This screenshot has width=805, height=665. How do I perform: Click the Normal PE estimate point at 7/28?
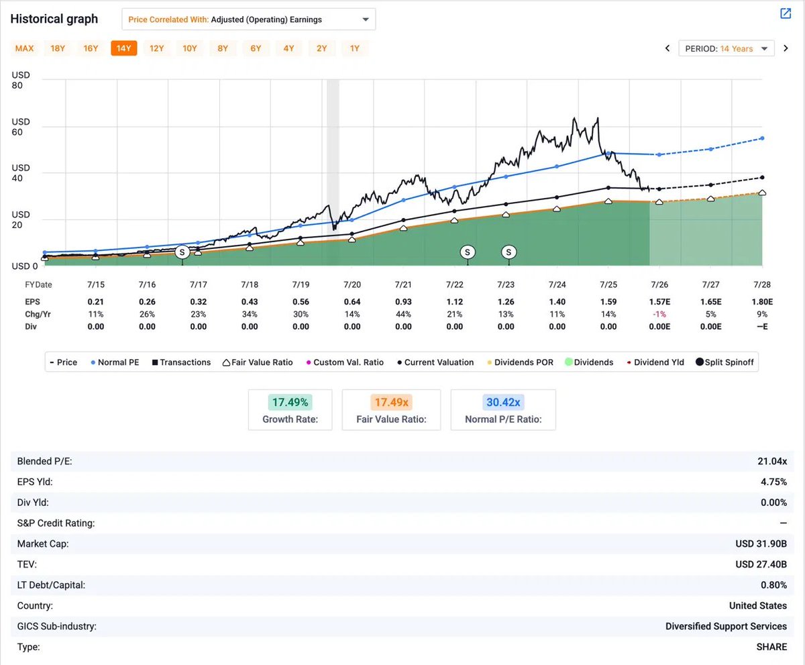(762, 138)
